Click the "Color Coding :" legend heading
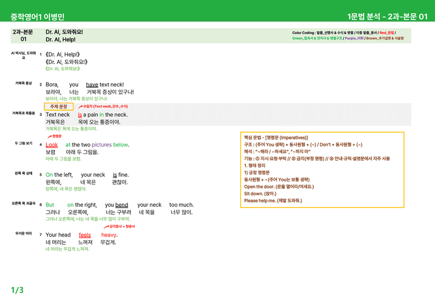 [x=304, y=33]
